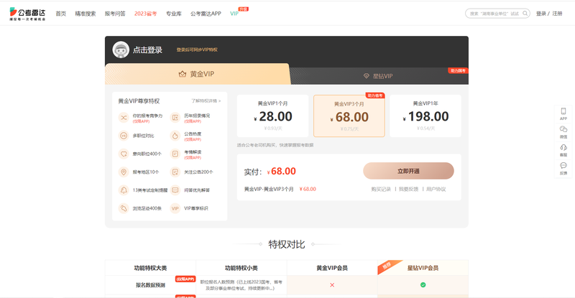
Task: Click the search magnifier icon
Action: [x=525, y=14]
